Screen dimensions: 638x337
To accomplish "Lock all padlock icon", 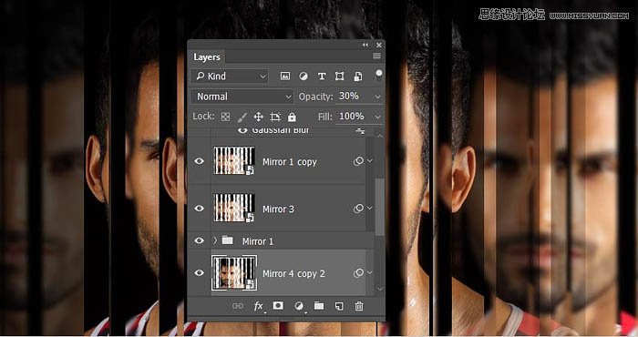I will (292, 117).
